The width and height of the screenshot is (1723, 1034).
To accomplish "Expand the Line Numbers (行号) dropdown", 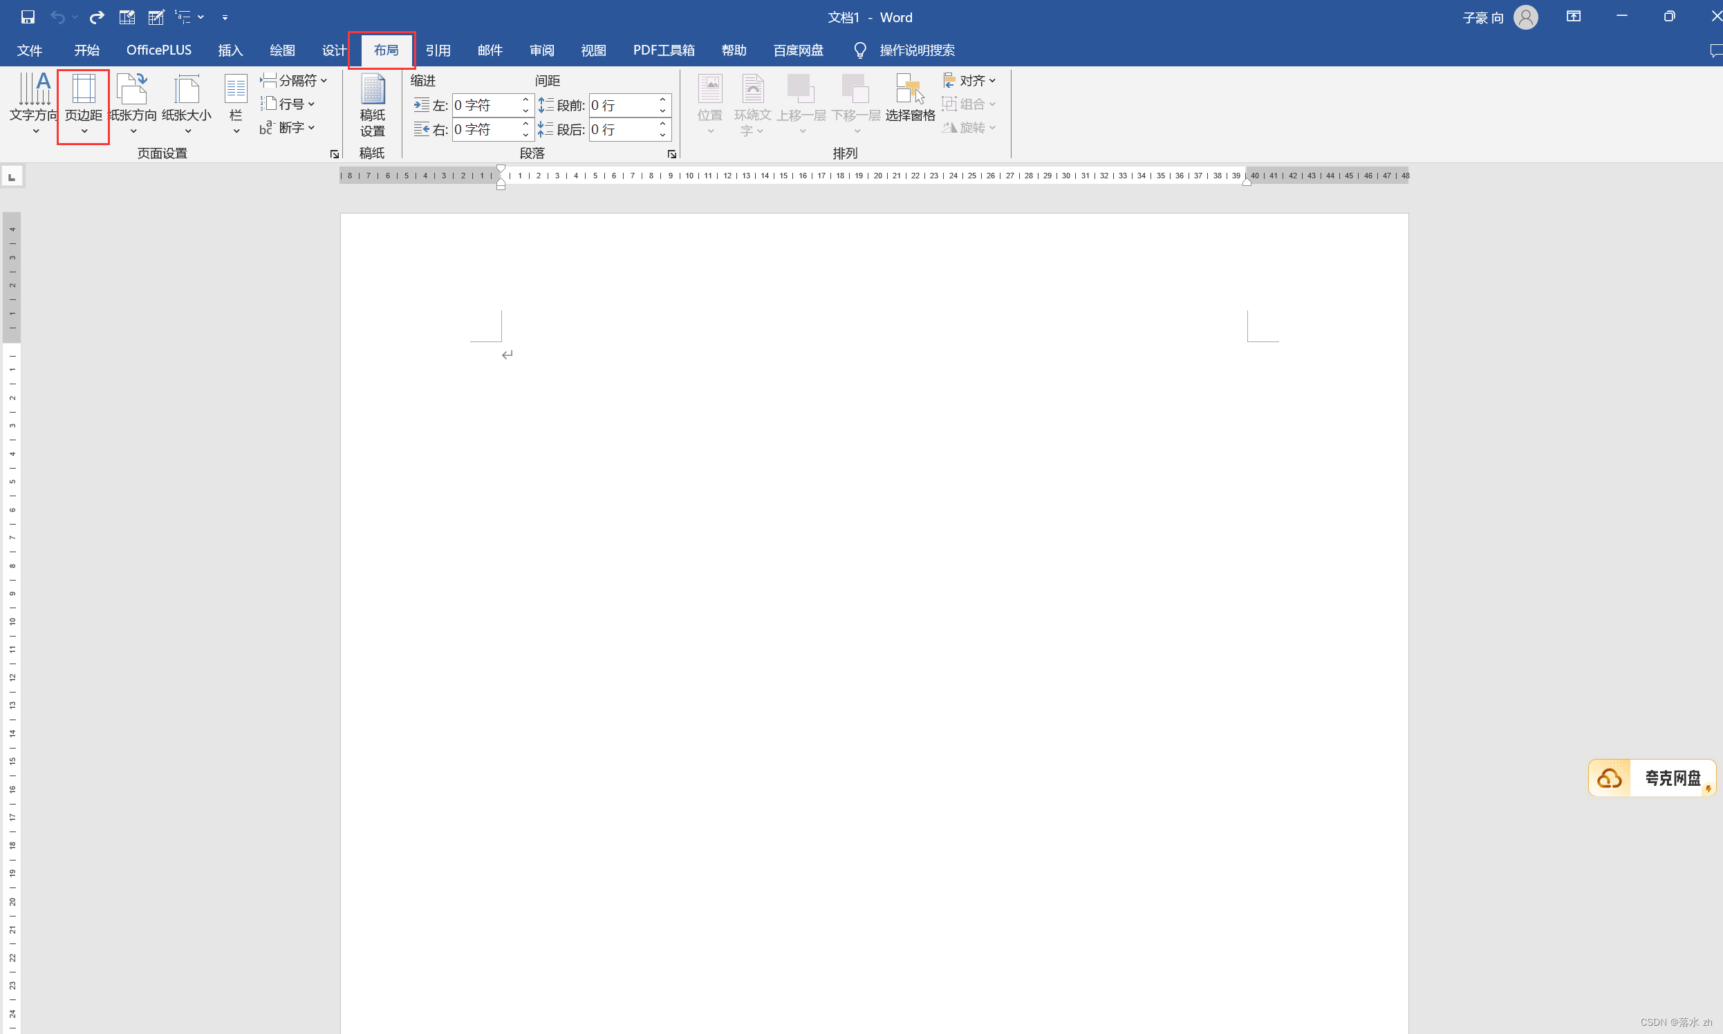I will 288,104.
